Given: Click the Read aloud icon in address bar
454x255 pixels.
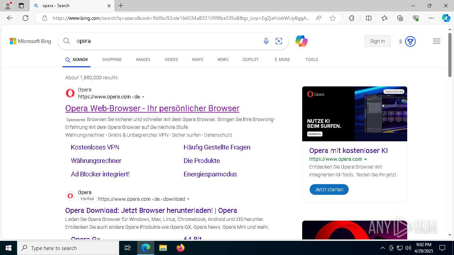Looking at the screenshot, I should pos(319,18).
